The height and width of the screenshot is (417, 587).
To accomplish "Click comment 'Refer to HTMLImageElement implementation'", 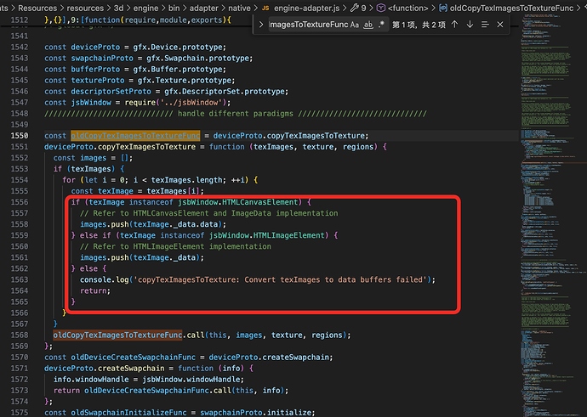I will coord(182,246).
